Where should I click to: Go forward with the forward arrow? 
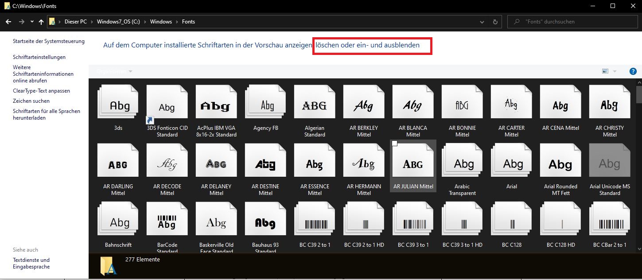pyautogui.click(x=21, y=22)
